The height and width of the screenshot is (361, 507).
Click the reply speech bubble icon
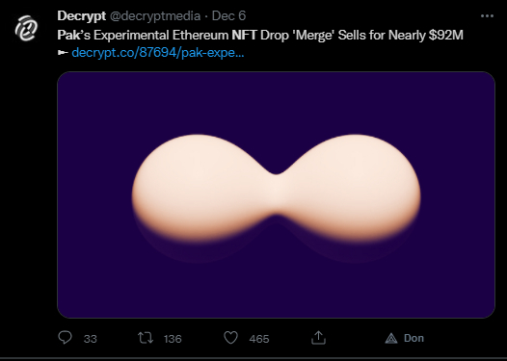pos(65,338)
